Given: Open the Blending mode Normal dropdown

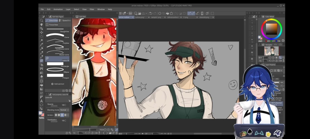Looking at the screenshot, I should click(64, 110).
